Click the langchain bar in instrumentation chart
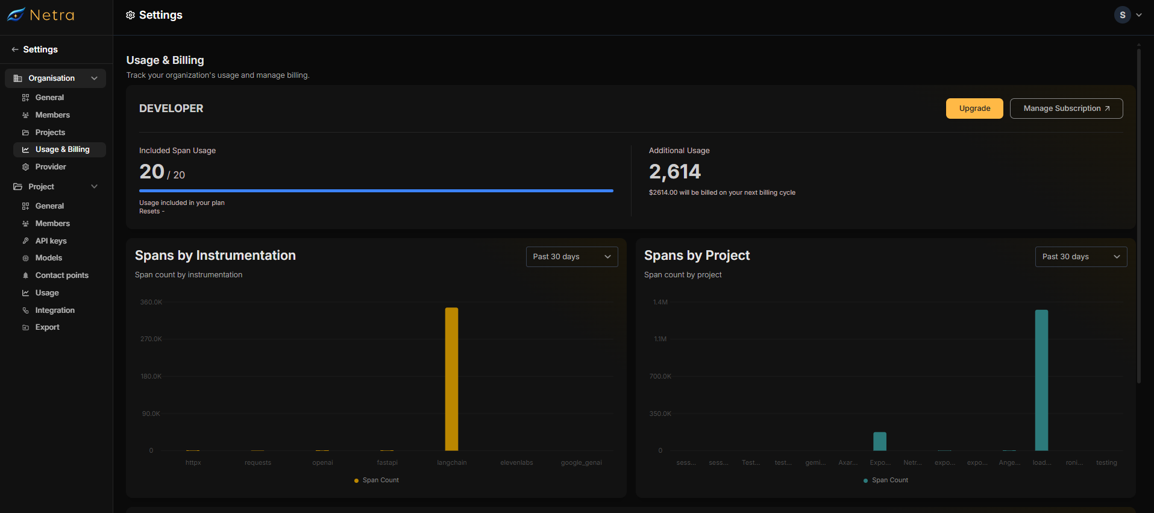The width and height of the screenshot is (1154, 513). click(x=451, y=379)
